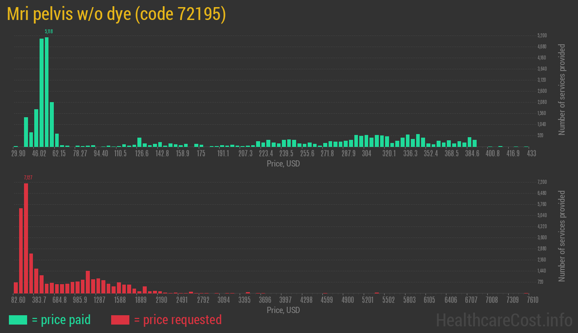The image size is (578, 333).
Task: Click the chart title with code 72195
Action: [x=116, y=14]
